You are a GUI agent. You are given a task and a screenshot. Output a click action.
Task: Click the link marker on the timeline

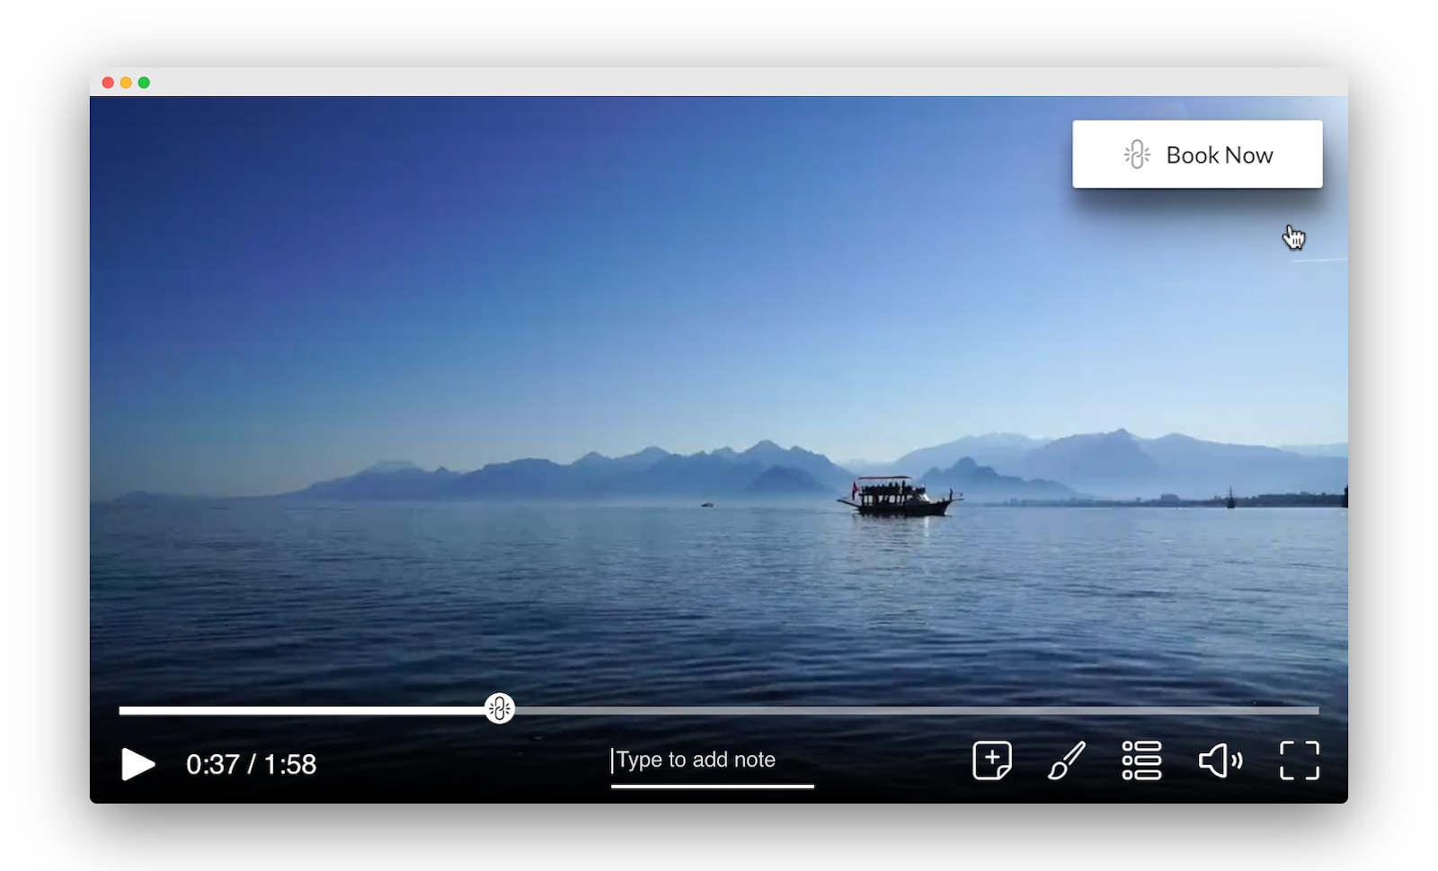point(500,708)
